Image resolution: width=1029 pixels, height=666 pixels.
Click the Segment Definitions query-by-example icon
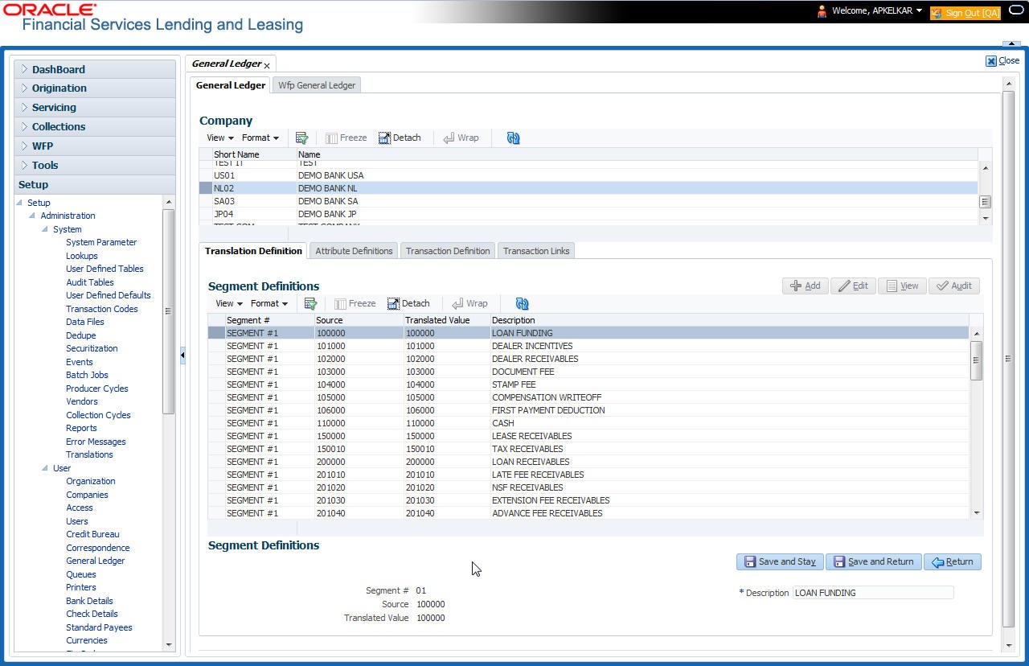coord(310,303)
